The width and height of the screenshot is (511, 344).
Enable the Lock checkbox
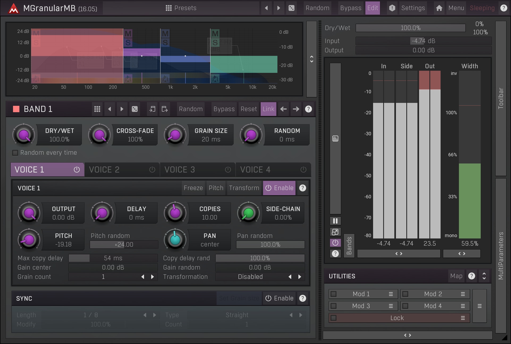[333, 318]
